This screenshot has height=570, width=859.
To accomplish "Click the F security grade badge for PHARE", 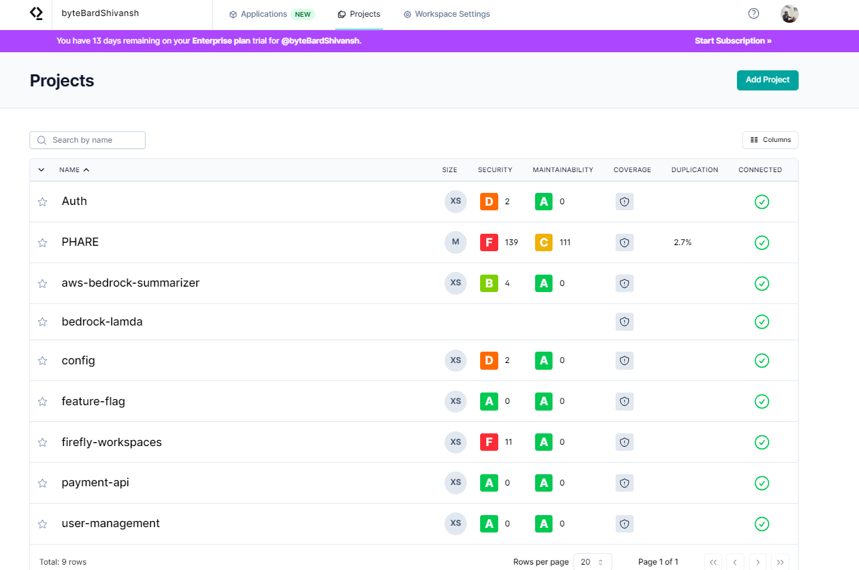I will [489, 242].
